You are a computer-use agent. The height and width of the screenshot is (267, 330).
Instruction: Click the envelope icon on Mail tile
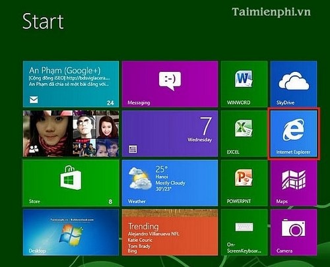tap(34, 100)
